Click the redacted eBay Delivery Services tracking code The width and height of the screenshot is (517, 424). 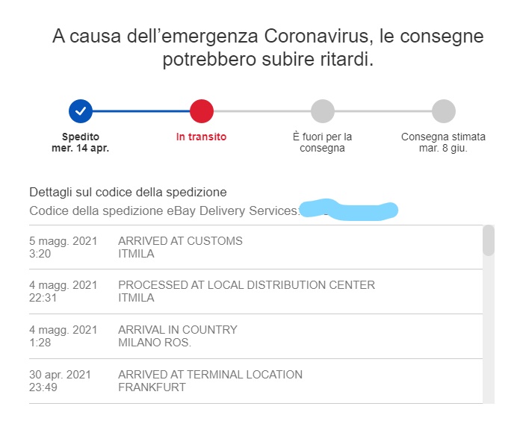(349, 210)
